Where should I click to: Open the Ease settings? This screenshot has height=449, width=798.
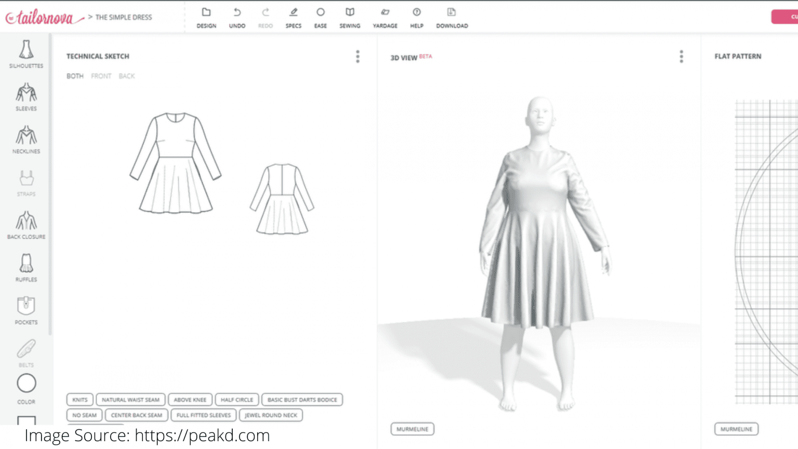coord(321,18)
